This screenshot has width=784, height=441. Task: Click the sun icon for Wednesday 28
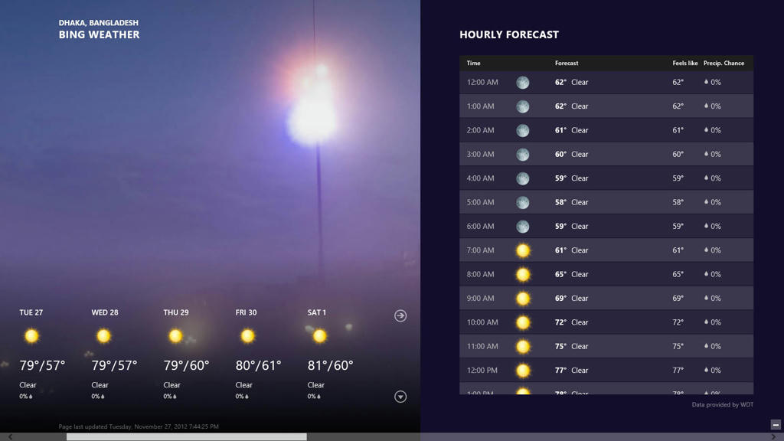103,336
